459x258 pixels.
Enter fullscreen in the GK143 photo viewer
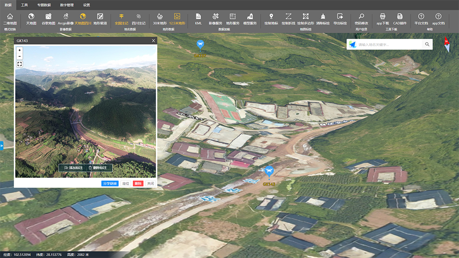coord(20,64)
